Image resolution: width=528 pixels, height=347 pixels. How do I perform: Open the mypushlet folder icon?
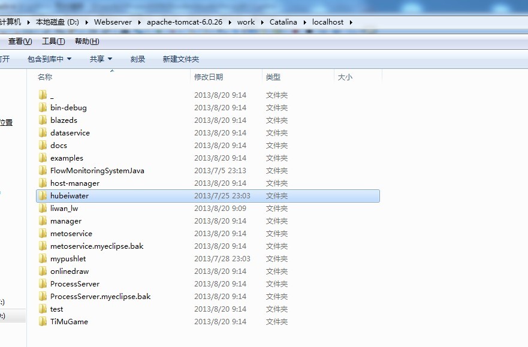pyautogui.click(x=43, y=258)
